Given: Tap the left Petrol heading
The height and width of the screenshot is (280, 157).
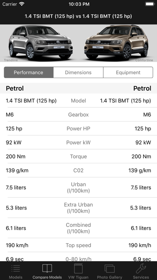Looking at the screenshot, I should point(15,89).
